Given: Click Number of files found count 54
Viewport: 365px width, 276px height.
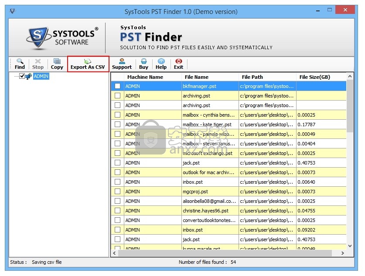Looking at the screenshot, I should 233,262.
